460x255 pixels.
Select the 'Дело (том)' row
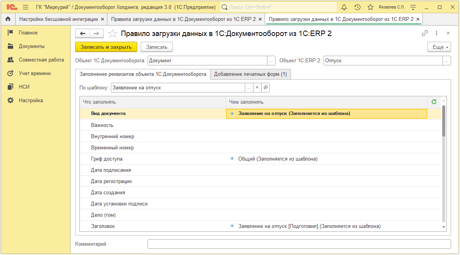260,215
